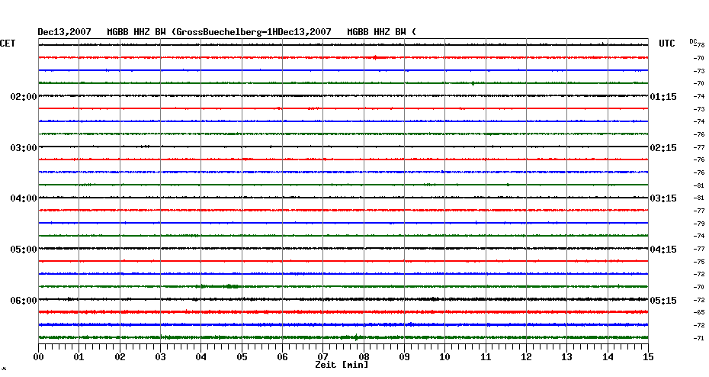Click the first Dec13,2007 date in title

pos(64,32)
